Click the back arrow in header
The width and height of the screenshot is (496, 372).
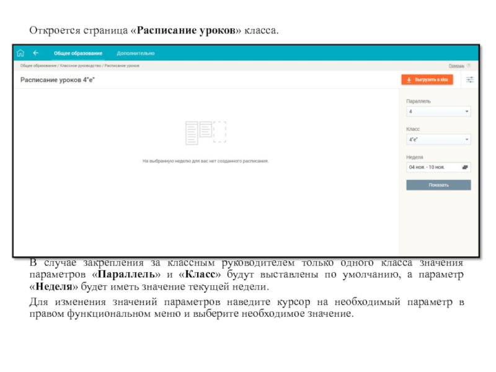(x=36, y=53)
